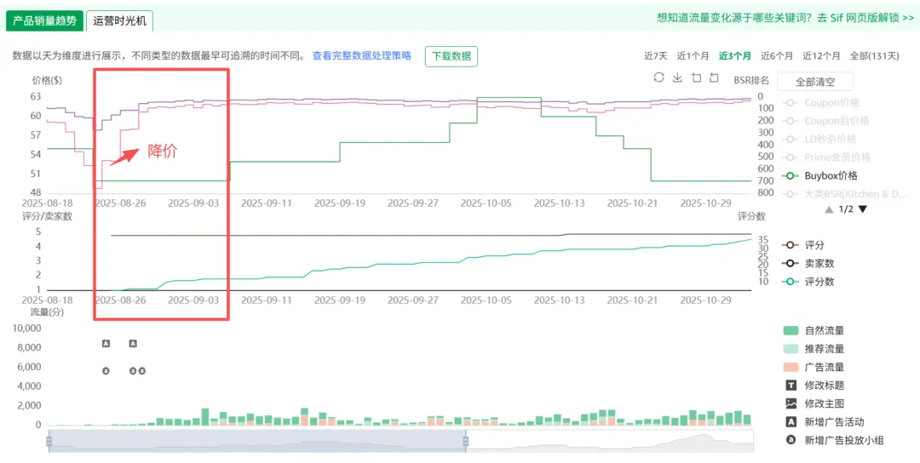920x463 pixels.
Task: Go to previous legend page with up arrow
Action: (x=829, y=209)
